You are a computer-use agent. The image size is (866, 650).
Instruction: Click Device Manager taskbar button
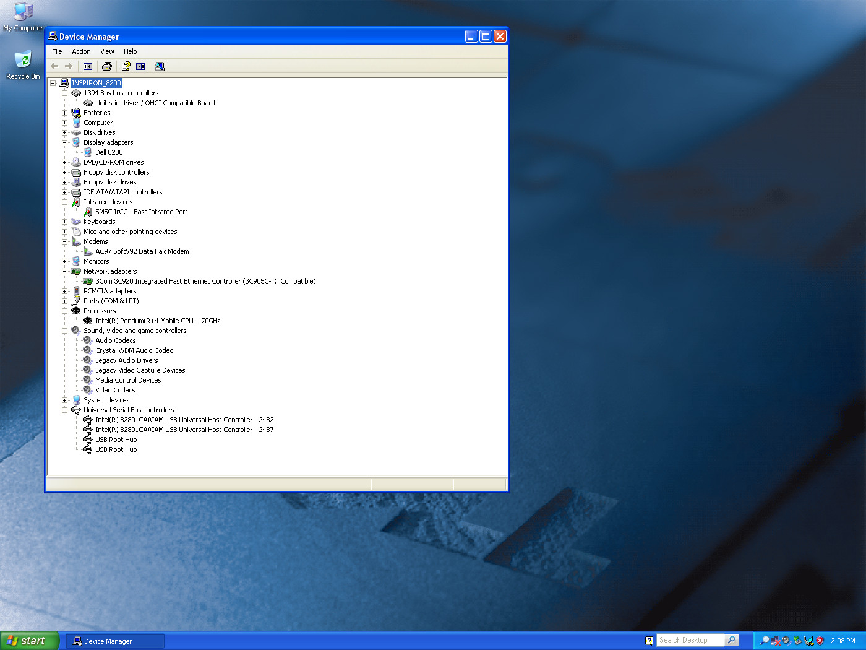tap(115, 641)
